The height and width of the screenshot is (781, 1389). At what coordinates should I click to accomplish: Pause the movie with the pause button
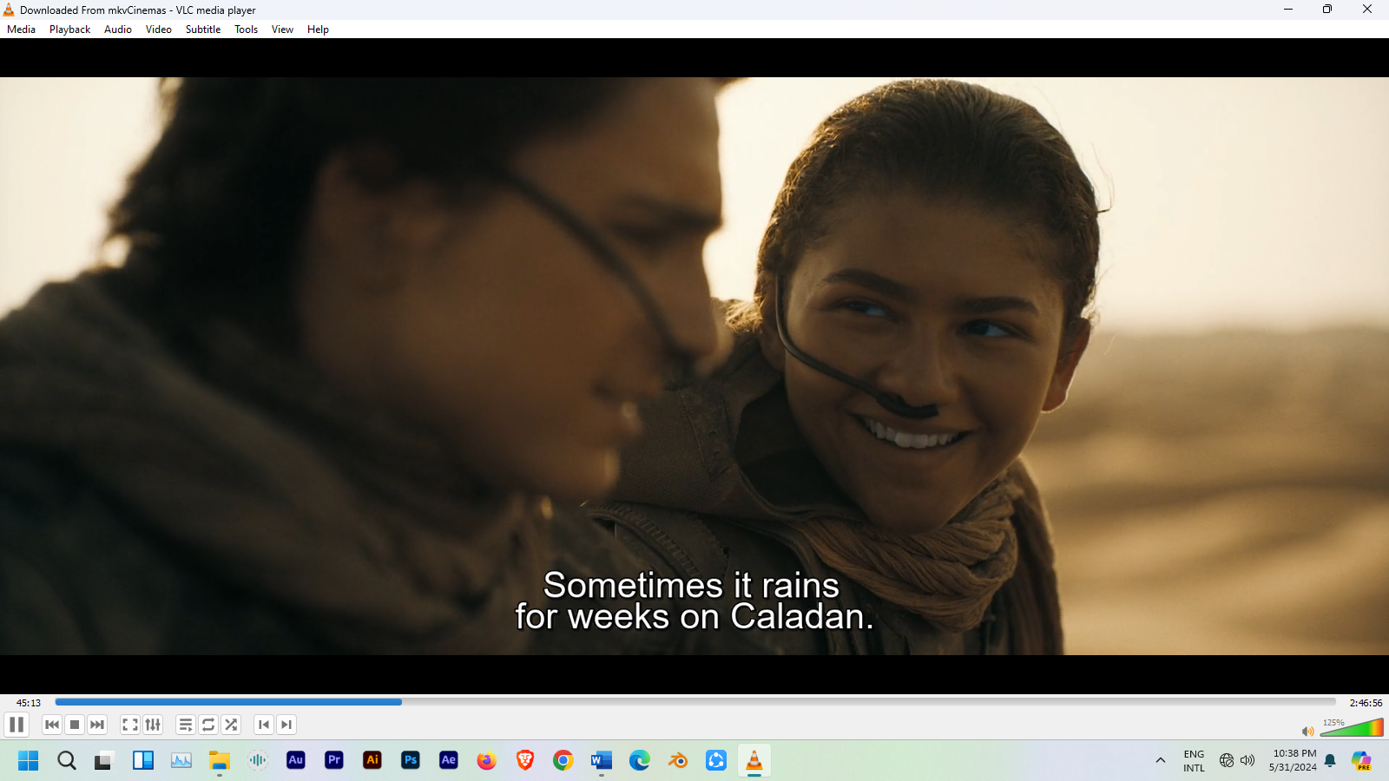tap(16, 725)
